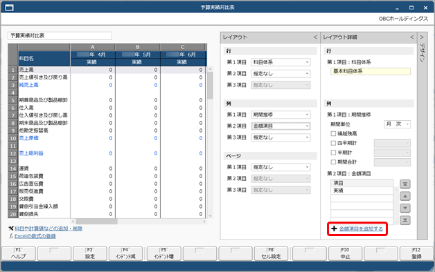Image resolution: width=435 pixels, height=272 pixels.
Task: Open 列 第3項目 指定なし dropdown
Action: (x=281, y=137)
